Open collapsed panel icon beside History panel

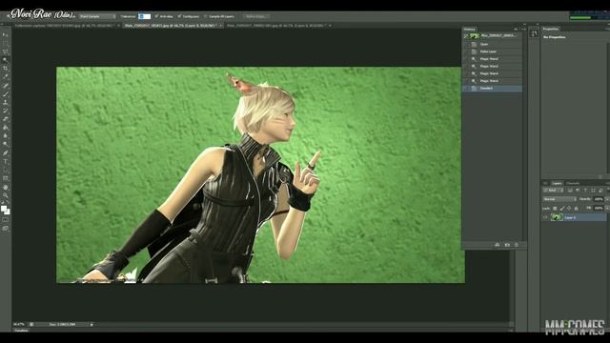coord(534,34)
